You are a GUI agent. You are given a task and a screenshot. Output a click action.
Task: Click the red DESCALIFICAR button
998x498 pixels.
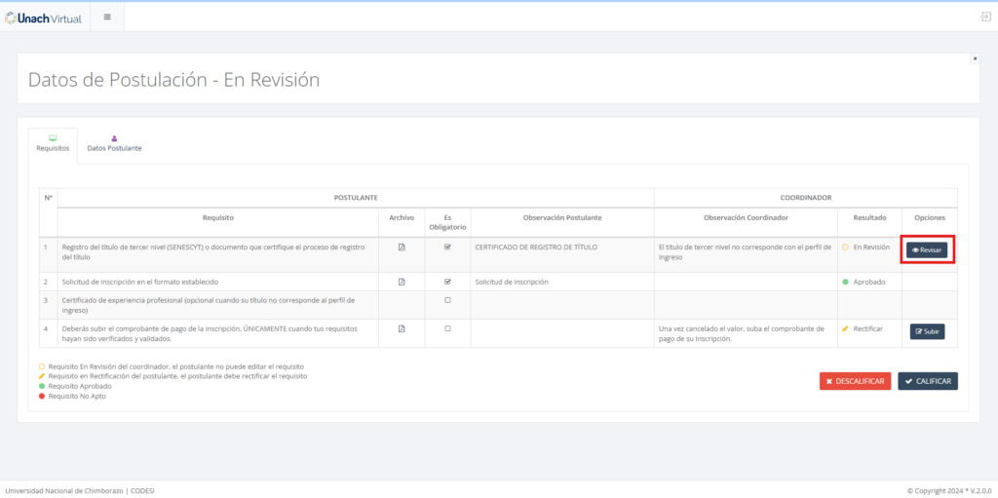(855, 381)
